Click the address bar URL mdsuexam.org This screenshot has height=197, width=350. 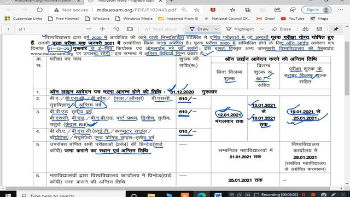(136, 10)
